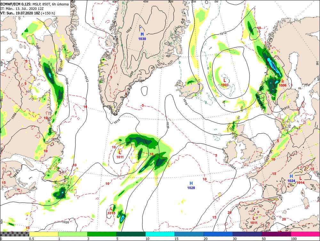Click the legend tick label '30'
Image resolution: width=320 pixels, height=241 pixels.
pyautogui.click(x=235, y=239)
